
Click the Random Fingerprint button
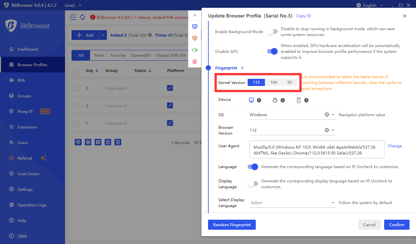click(x=232, y=225)
